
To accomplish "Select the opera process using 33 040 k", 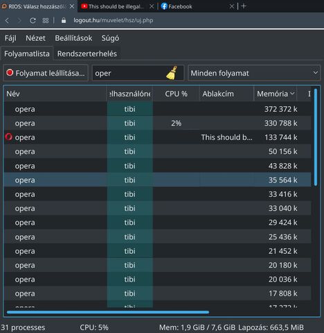I will 157,208.
